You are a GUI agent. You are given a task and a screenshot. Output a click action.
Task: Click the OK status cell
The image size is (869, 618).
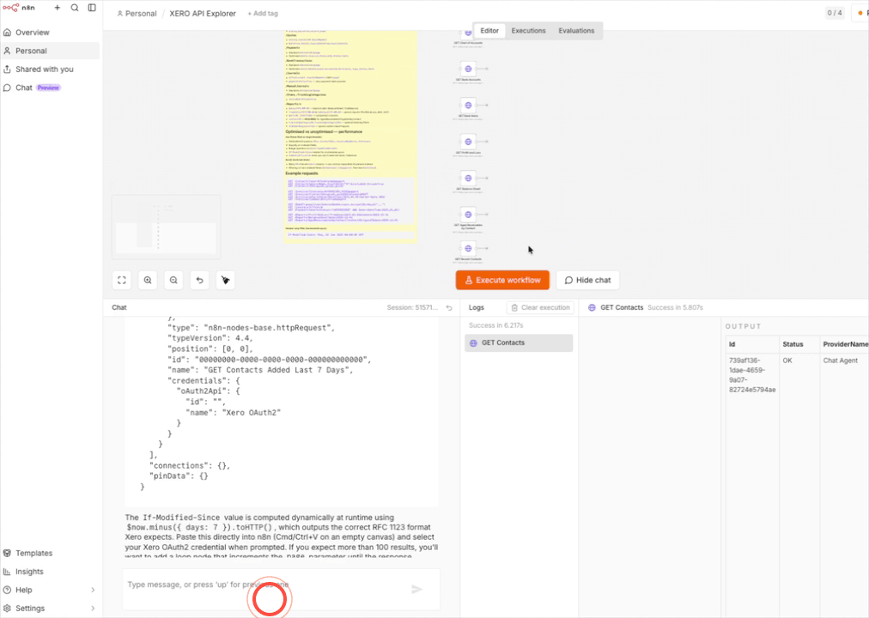pos(787,360)
